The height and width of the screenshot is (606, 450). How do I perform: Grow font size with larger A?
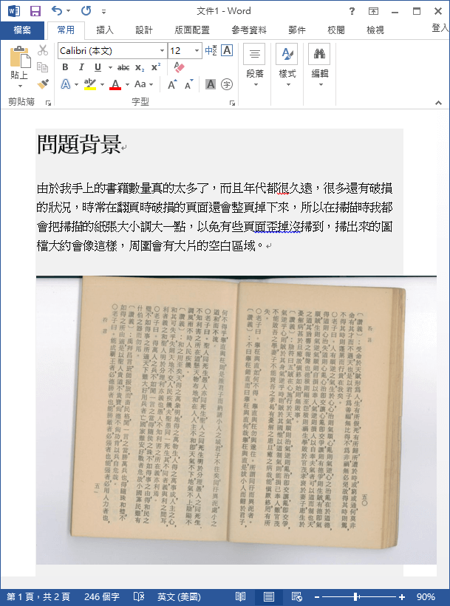point(172,84)
